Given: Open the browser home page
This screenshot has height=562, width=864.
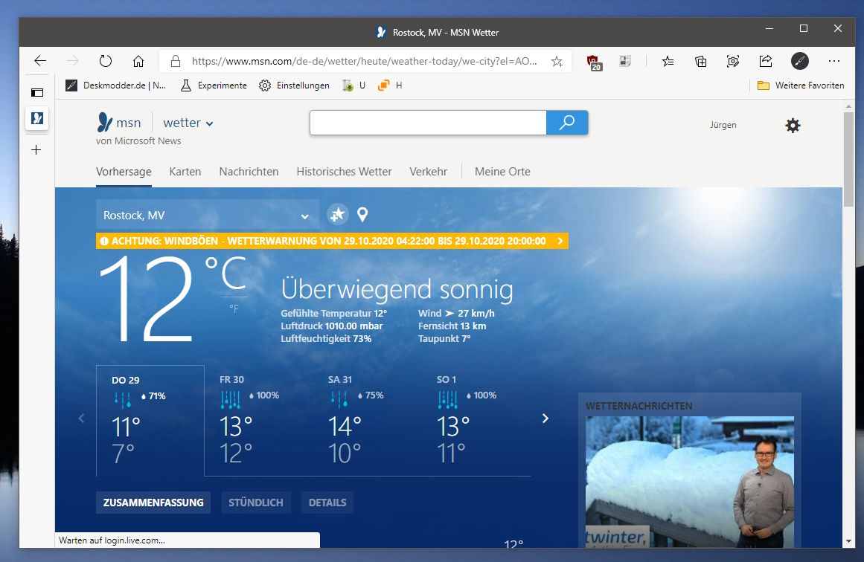Looking at the screenshot, I should point(138,61).
